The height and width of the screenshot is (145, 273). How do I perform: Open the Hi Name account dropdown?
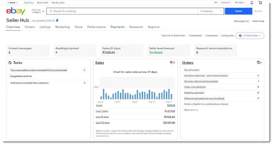point(12,2)
